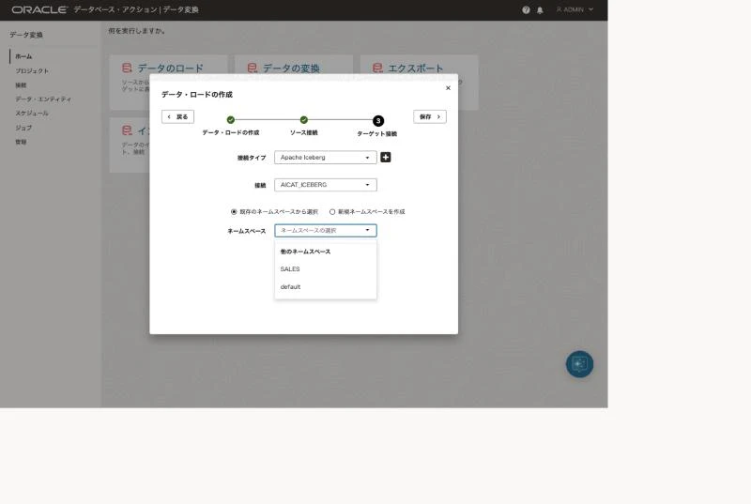751x504 pixels.
Task: Click the icon of the second-row card
Action: pos(127,130)
